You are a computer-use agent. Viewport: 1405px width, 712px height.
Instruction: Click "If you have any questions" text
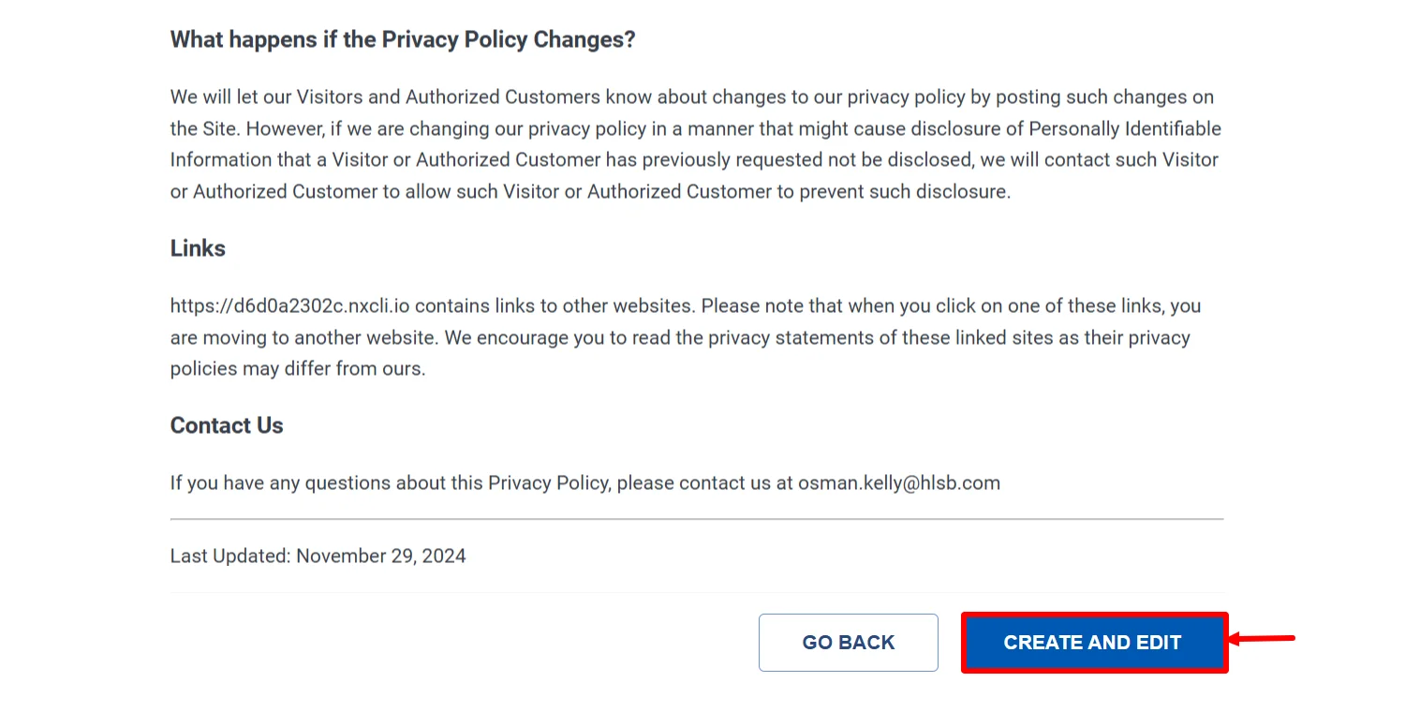click(280, 483)
